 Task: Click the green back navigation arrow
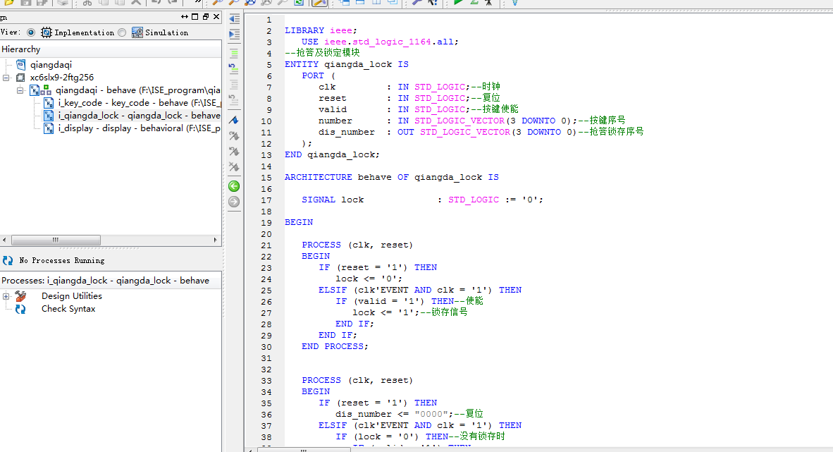234,186
